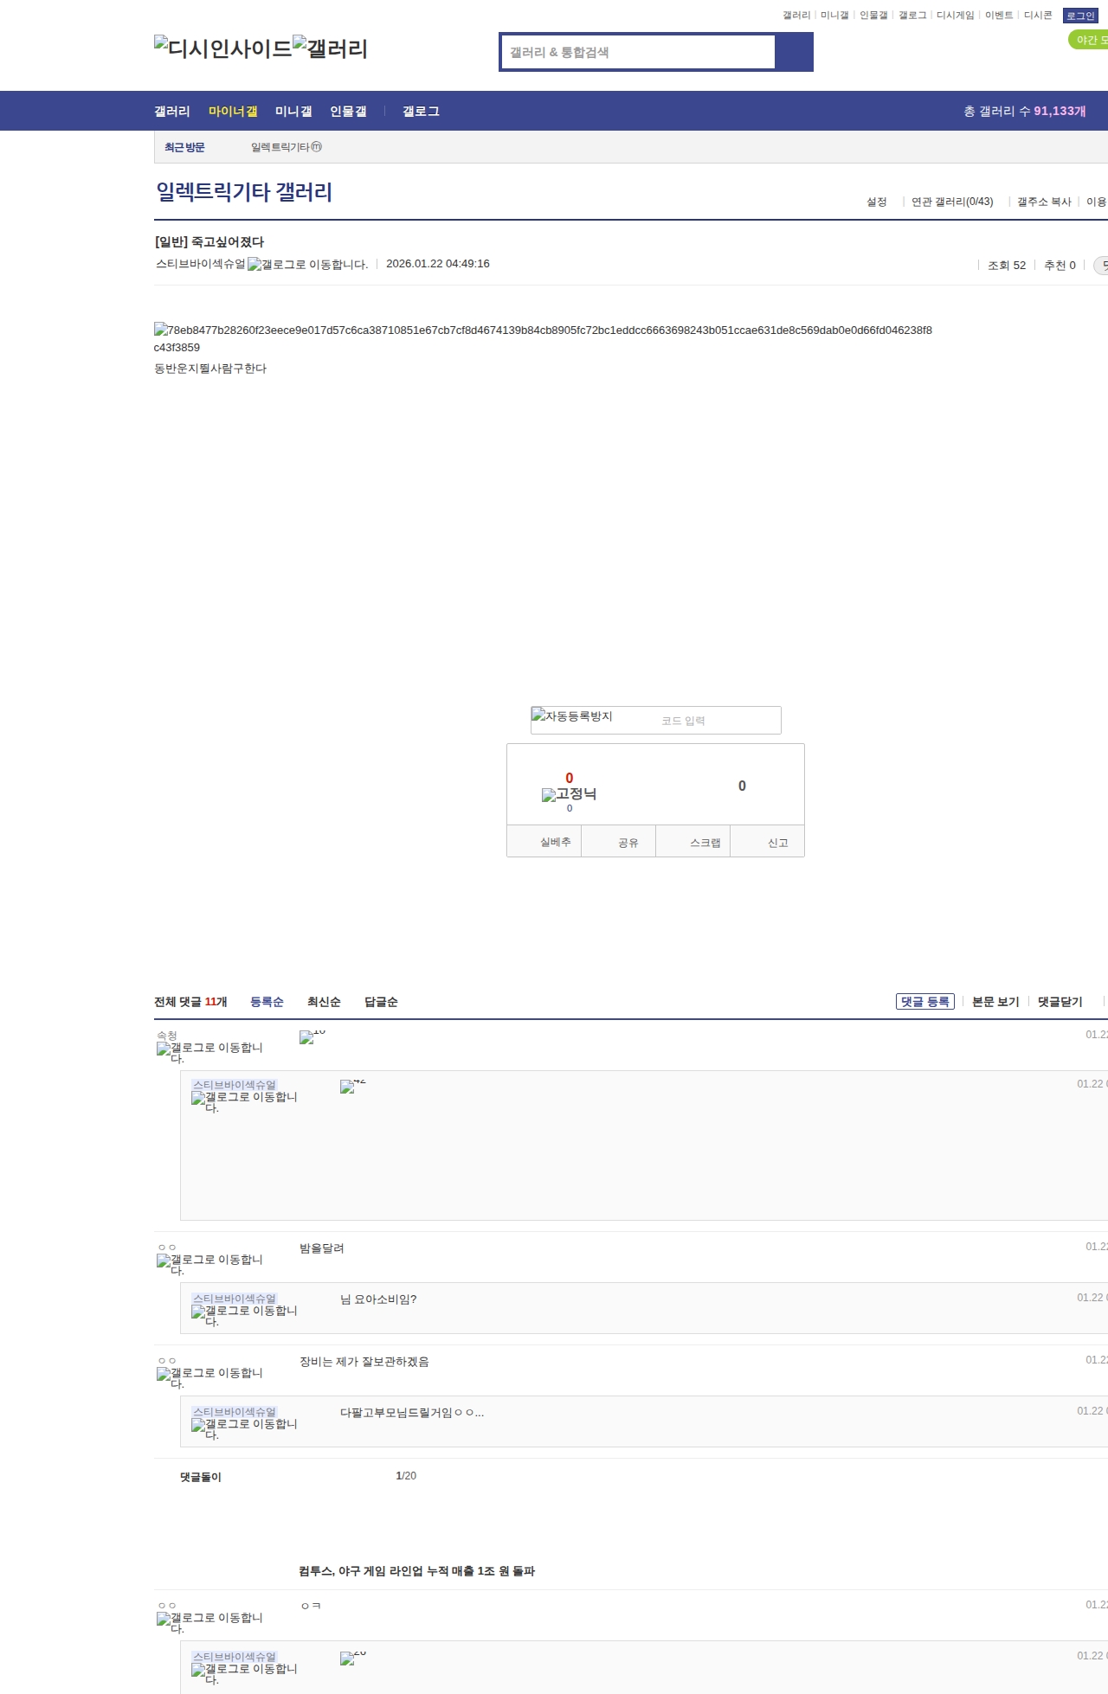Click the 공유 button
Image resolution: width=1108 pixels, height=1694 pixels.
point(618,842)
